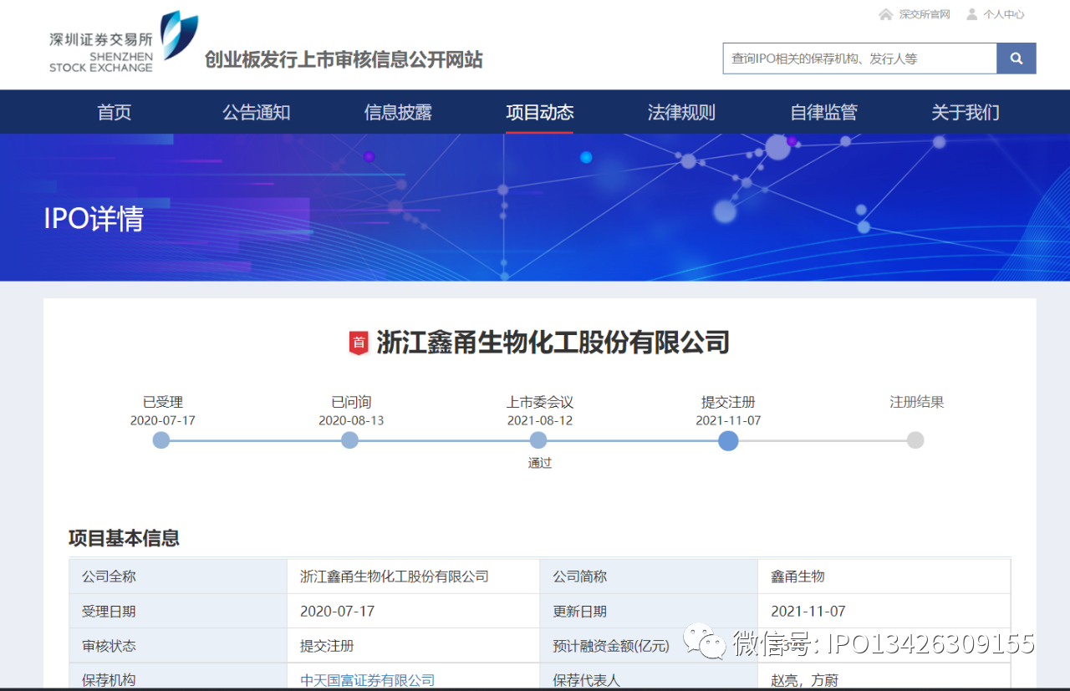1070x691 pixels.
Task: Click the 预计融资金额(亿元) label cell
Action: (649, 646)
